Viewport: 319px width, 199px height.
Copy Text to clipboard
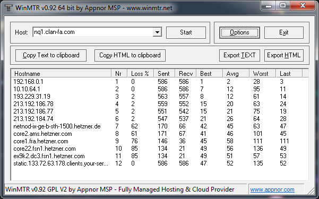51,55
